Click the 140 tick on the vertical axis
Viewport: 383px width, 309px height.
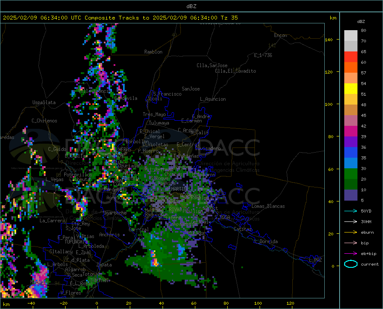coord(329,40)
